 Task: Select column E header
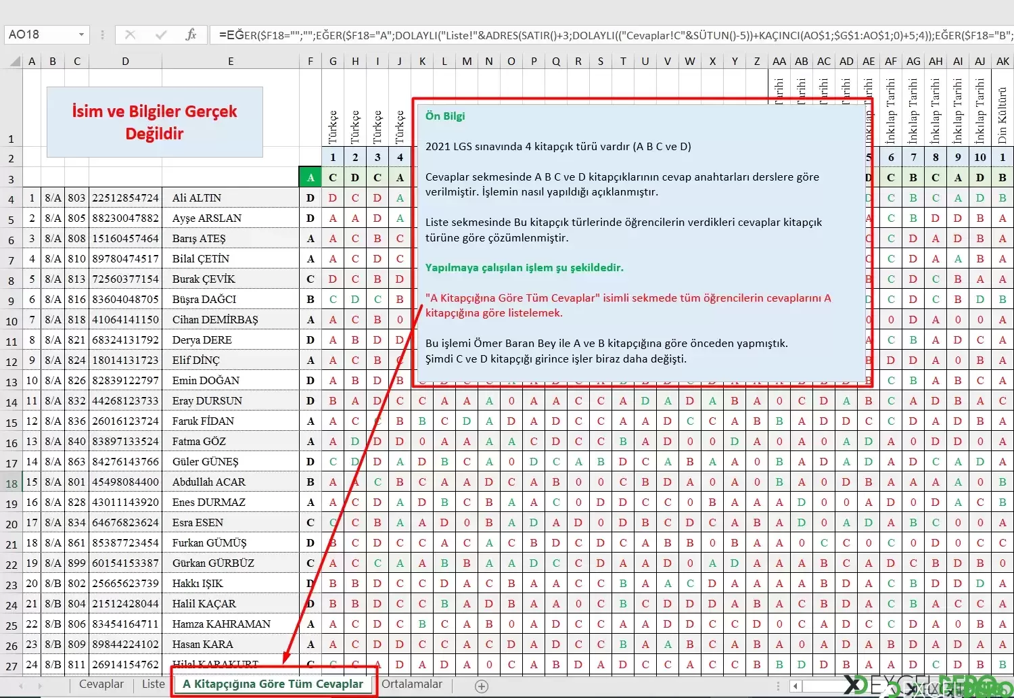coord(231,61)
